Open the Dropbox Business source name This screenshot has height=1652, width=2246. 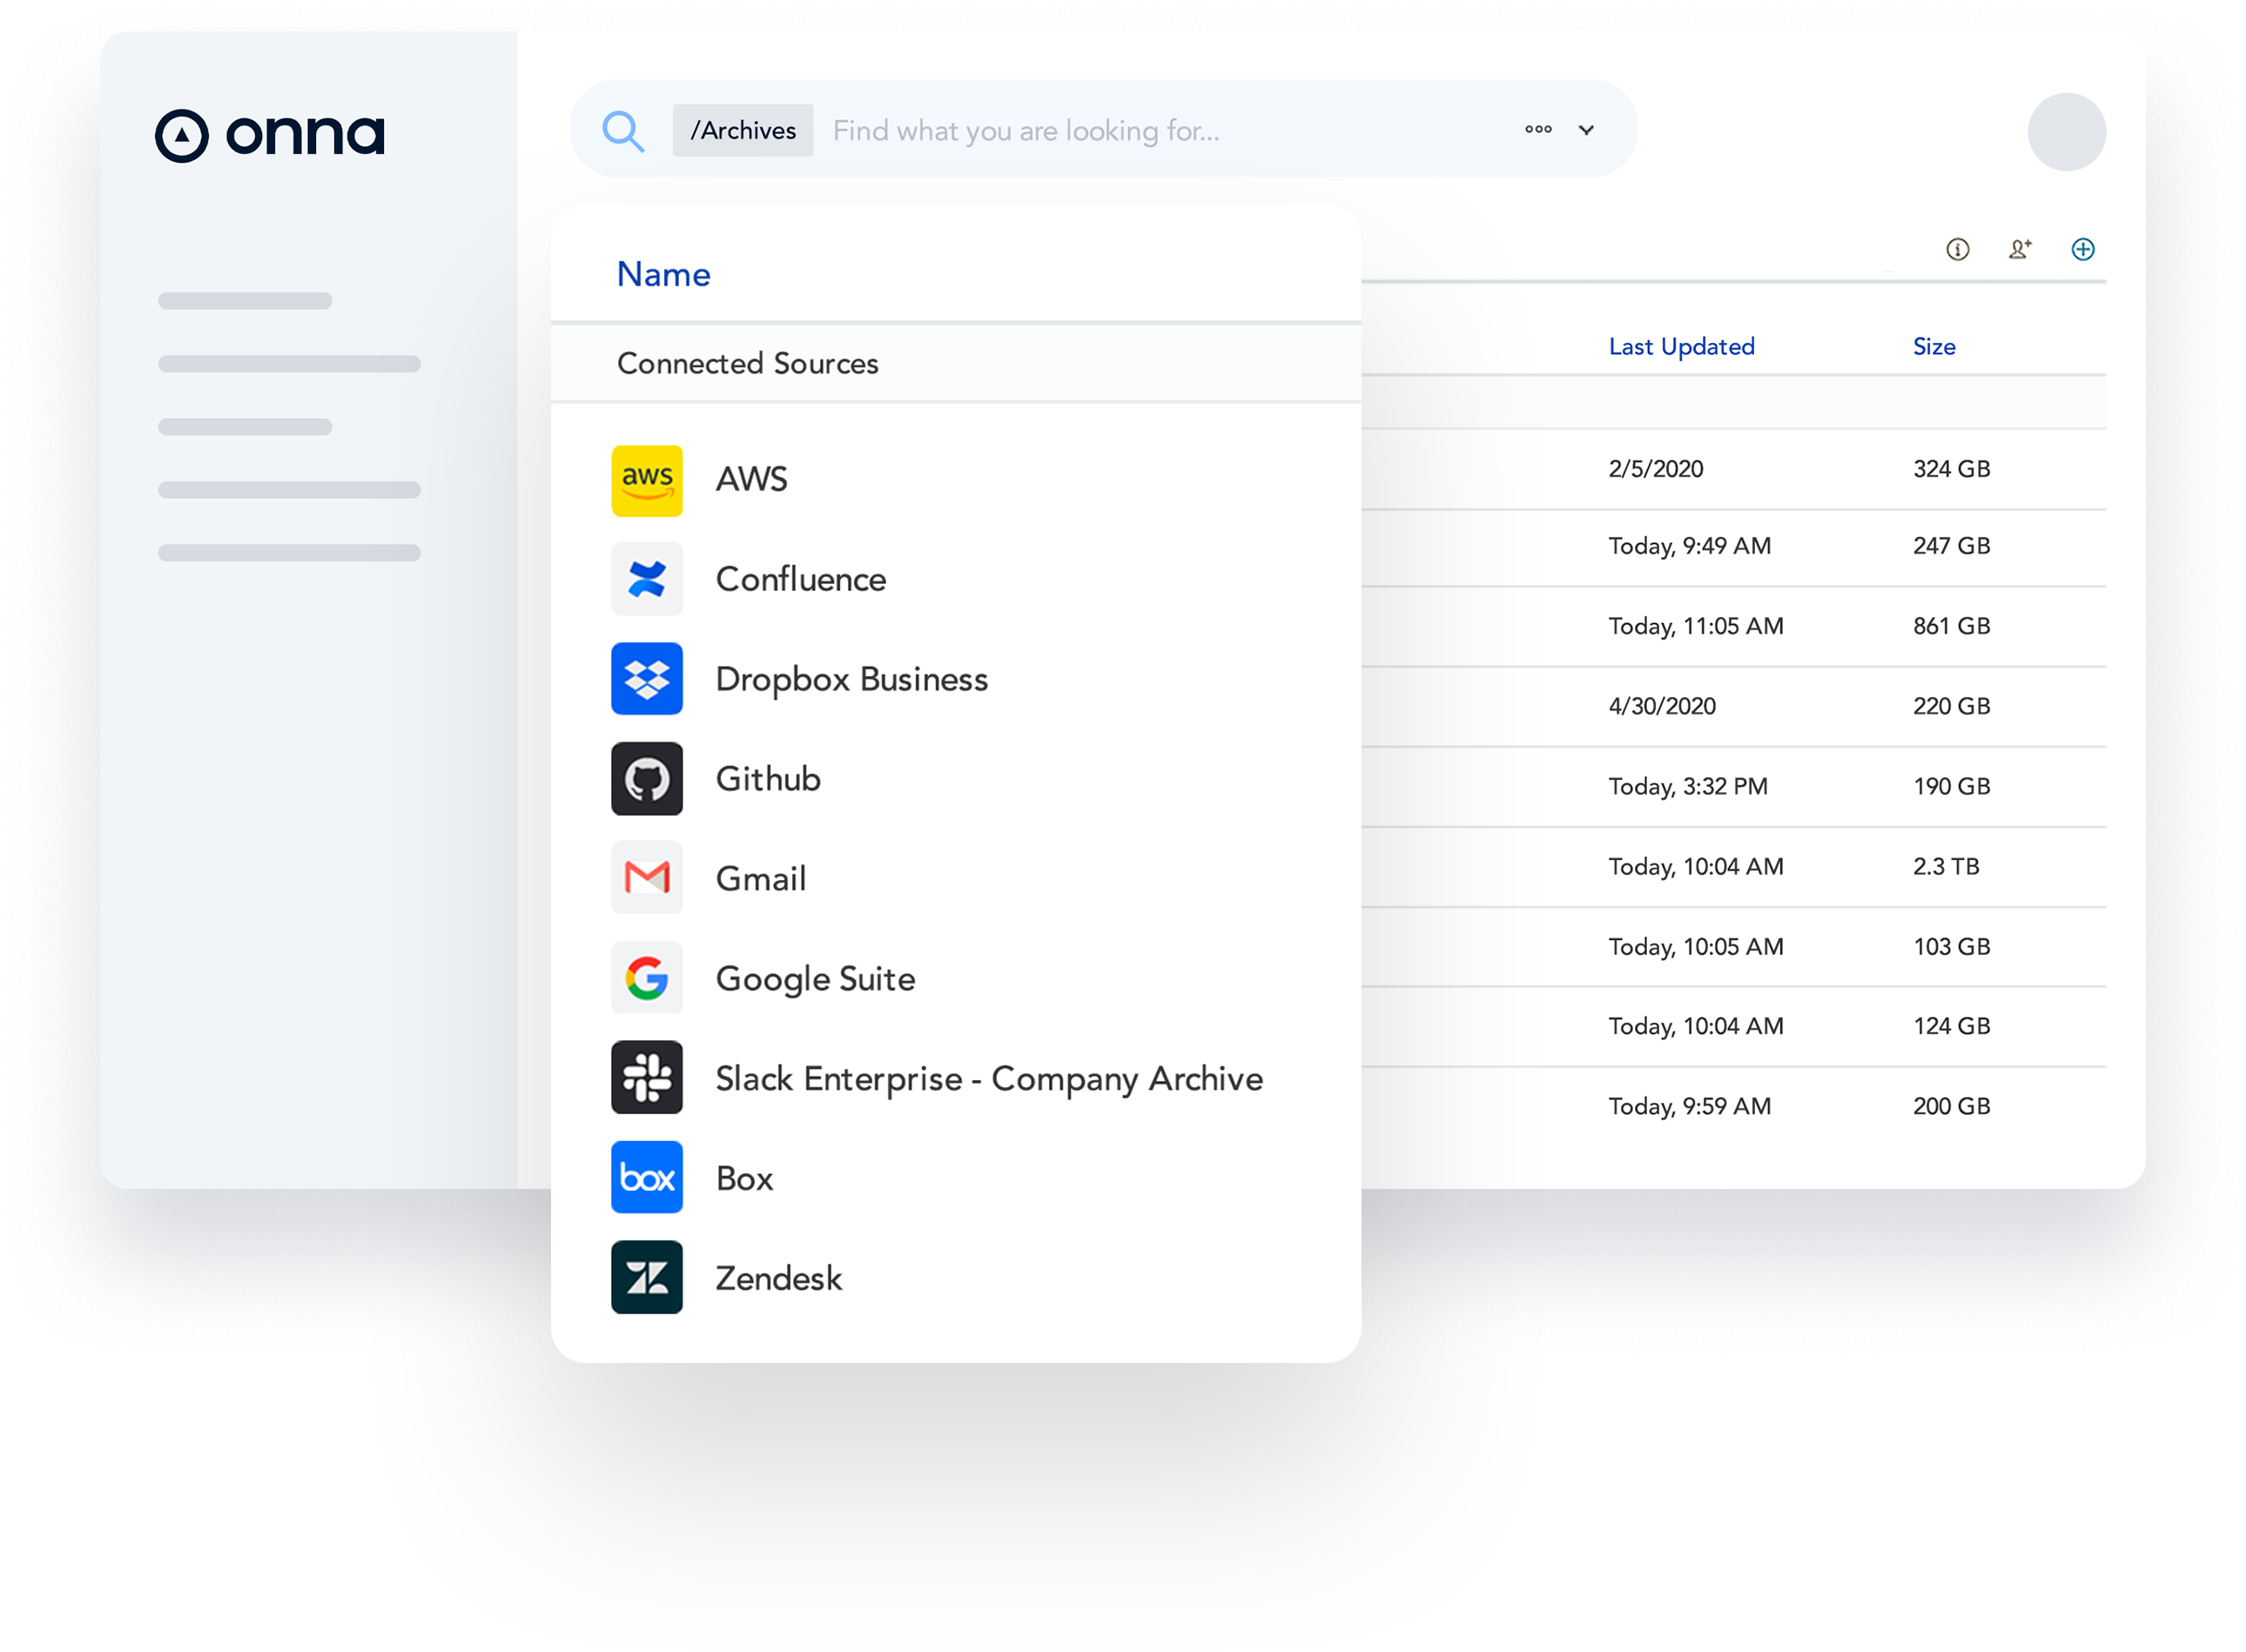point(851,679)
